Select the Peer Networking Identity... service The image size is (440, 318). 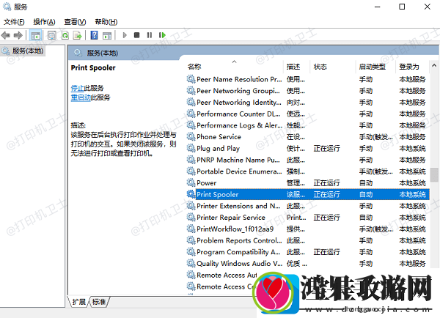click(239, 103)
